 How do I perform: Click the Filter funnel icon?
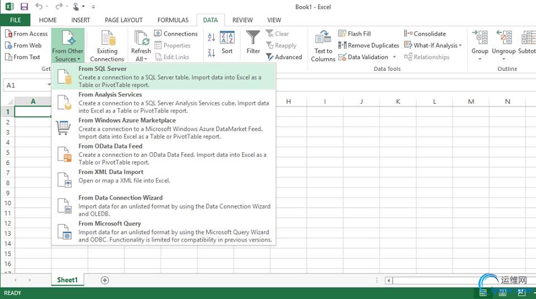pos(253,38)
